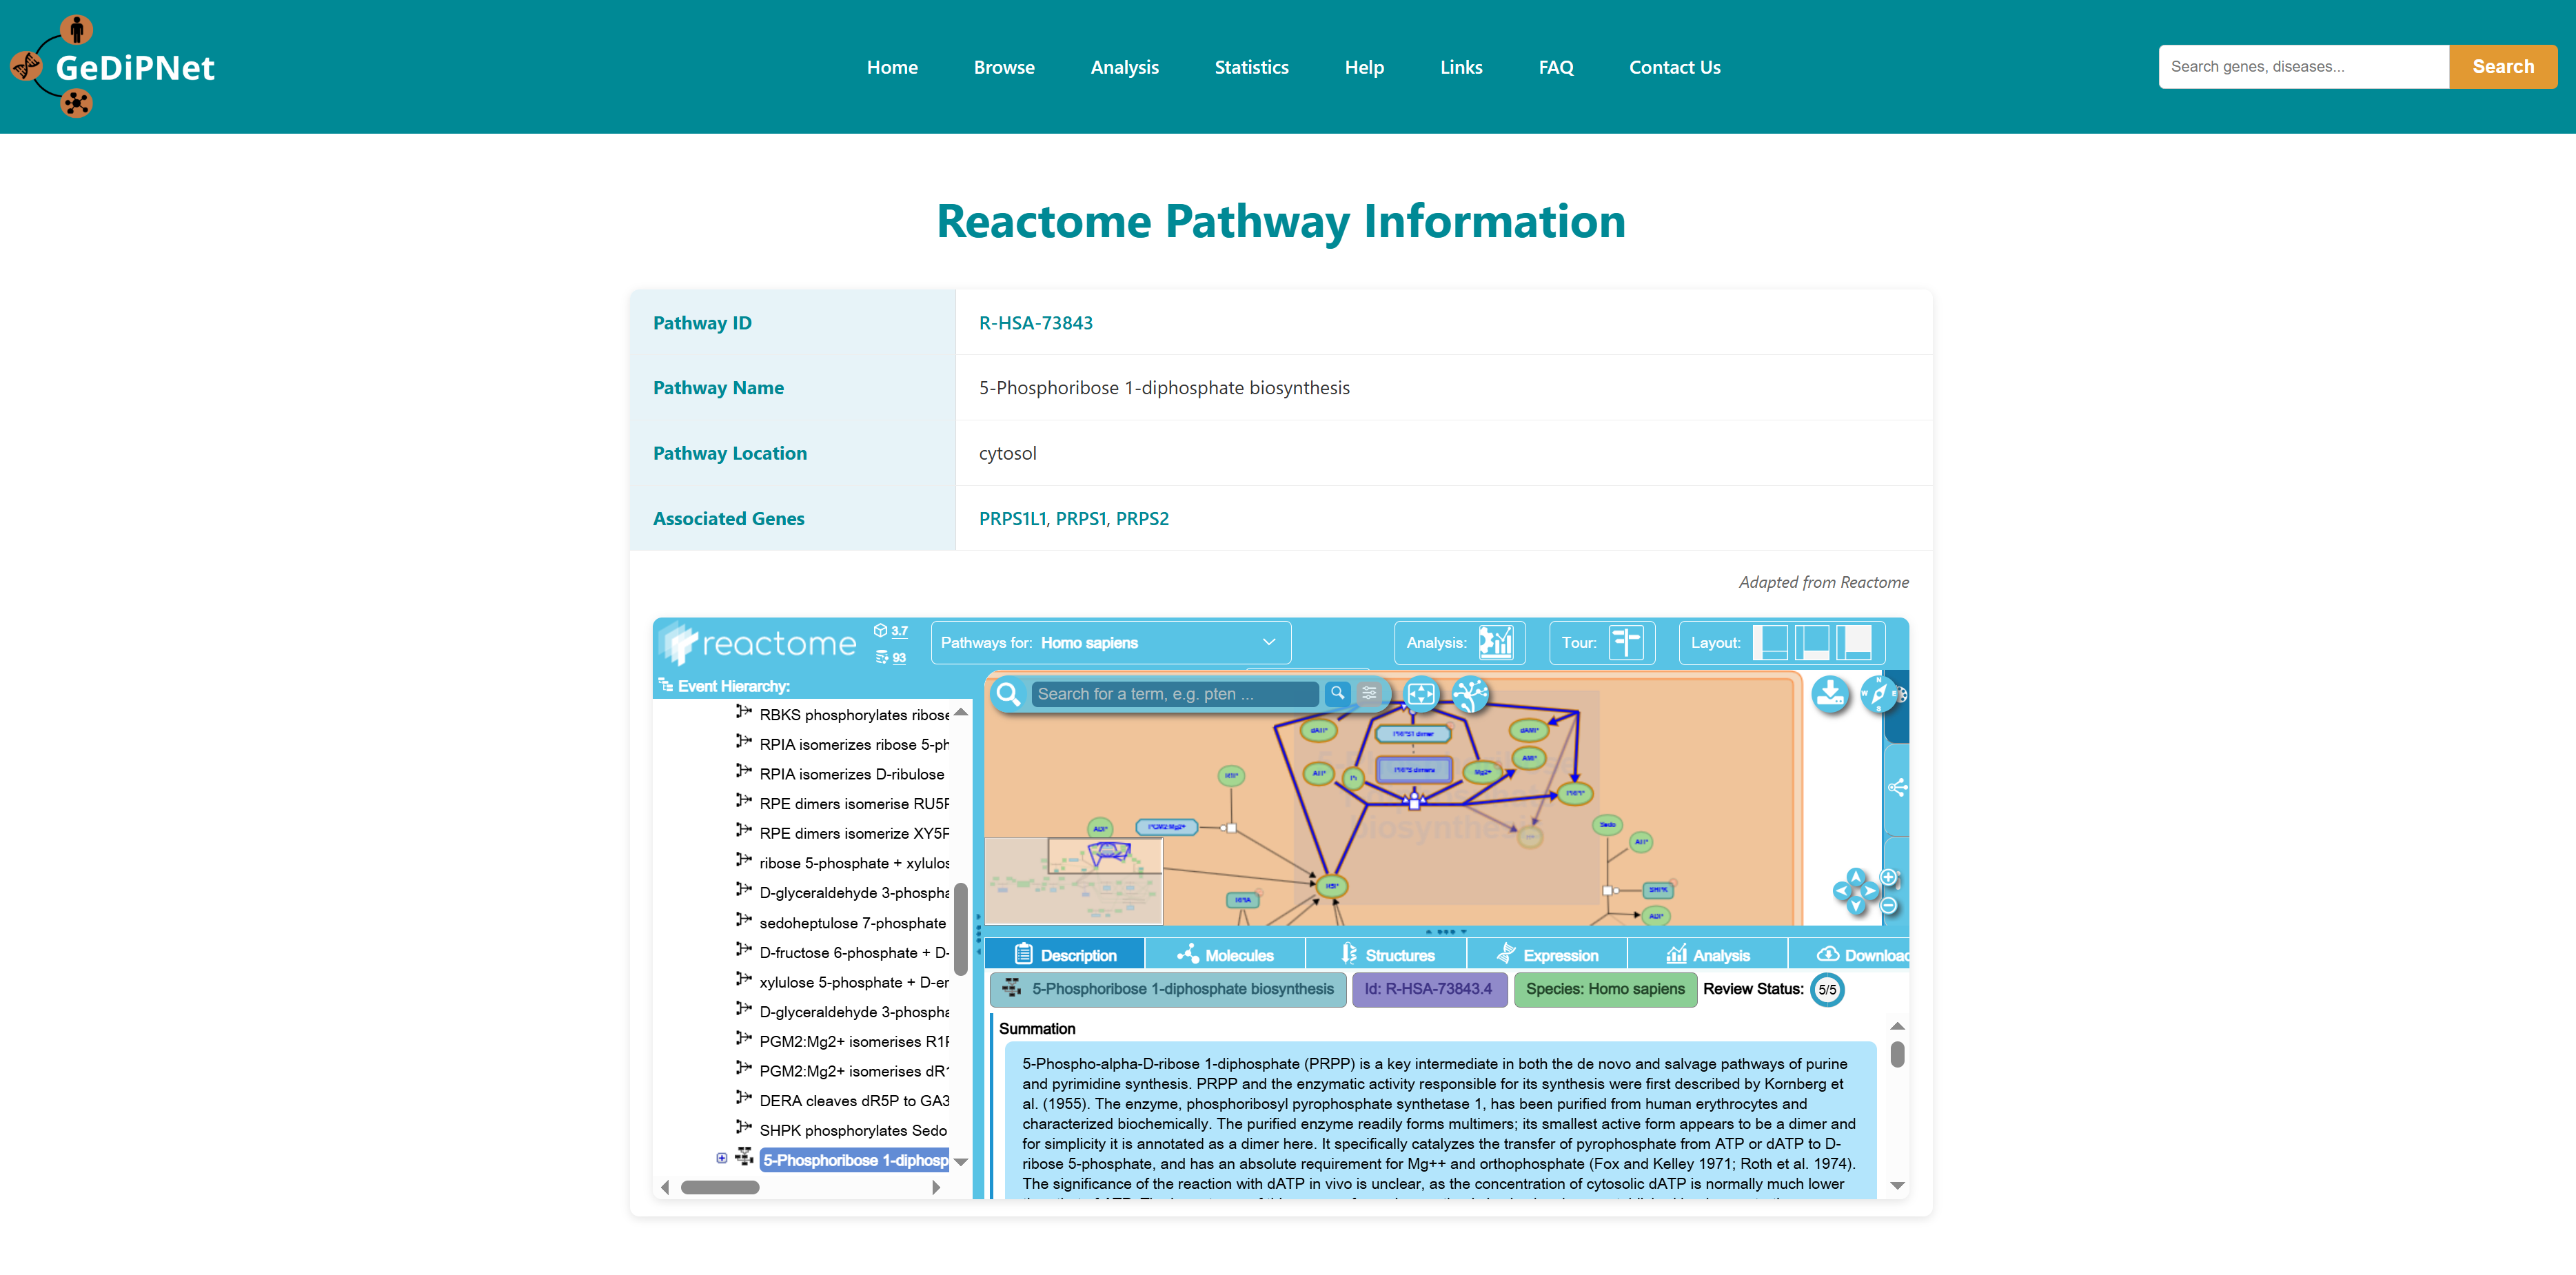Click the search genes input field
2576x1275 pixels.
coord(2302,67)
